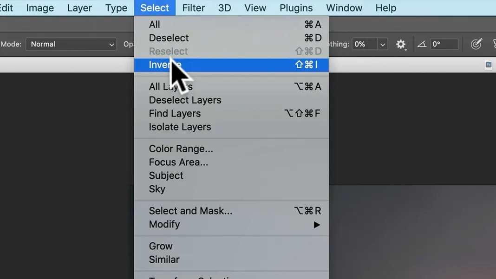Open the 3D menu

[225, 8]
